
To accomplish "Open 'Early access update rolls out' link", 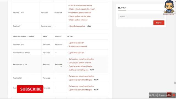I will (80, 63).
